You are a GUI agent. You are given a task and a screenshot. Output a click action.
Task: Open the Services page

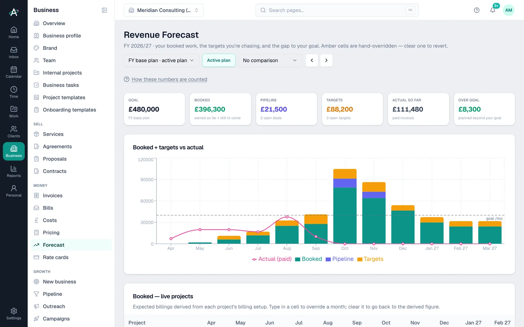tap(71, 134)
